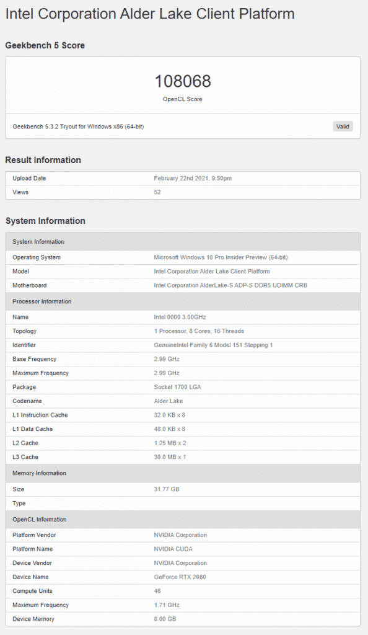Click the 'Topology' row label
Image resolution: width=368 pixels, height=635 pixels.
click(24, 331)
